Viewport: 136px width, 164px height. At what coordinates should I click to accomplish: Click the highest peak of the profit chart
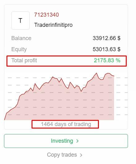tap(96, 73)
